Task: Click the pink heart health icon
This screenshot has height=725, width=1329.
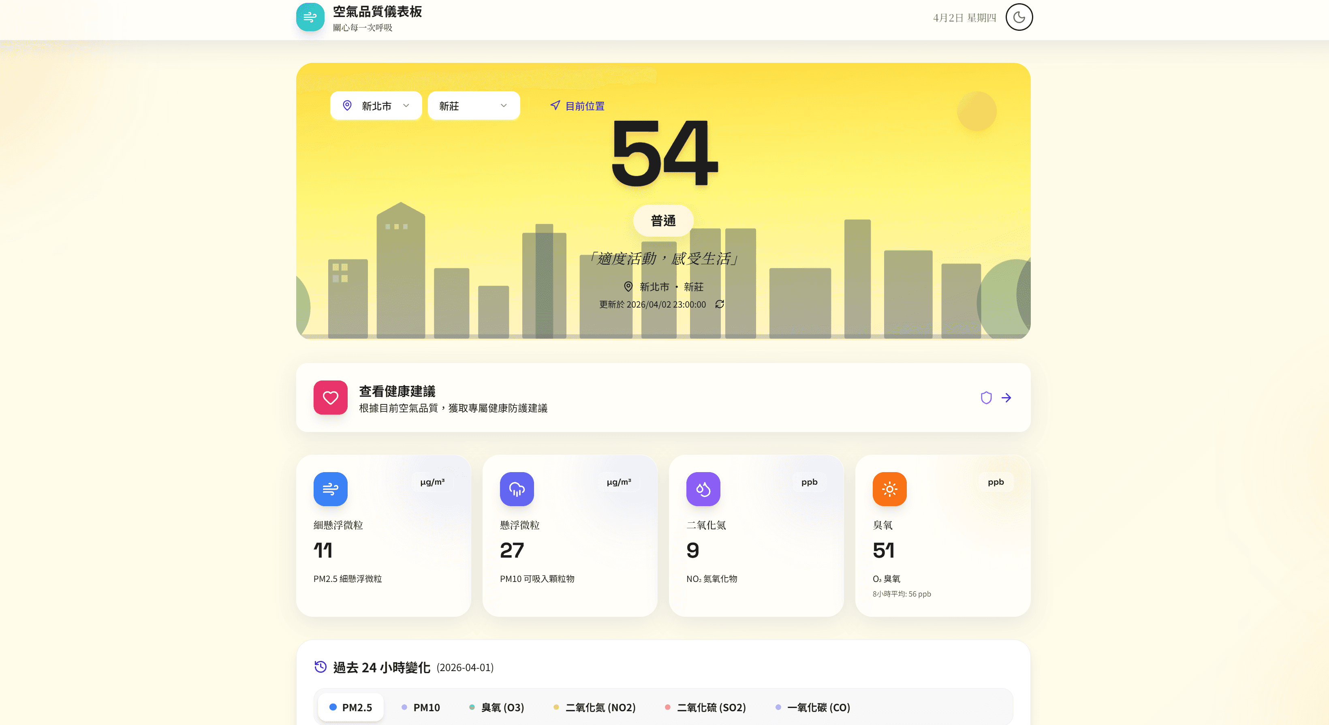Action: coord(330,397)
